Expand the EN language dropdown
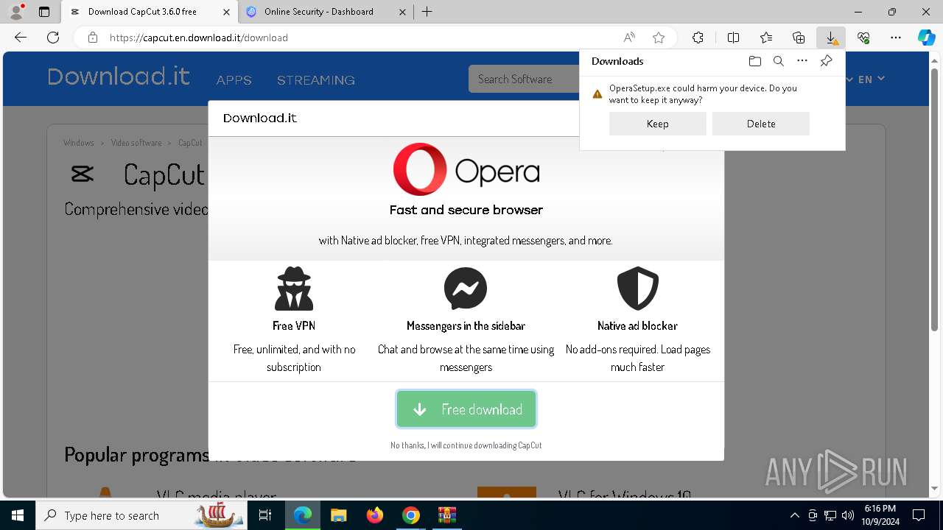This screenshot has width=943, height=530. (x=871, y=79)
